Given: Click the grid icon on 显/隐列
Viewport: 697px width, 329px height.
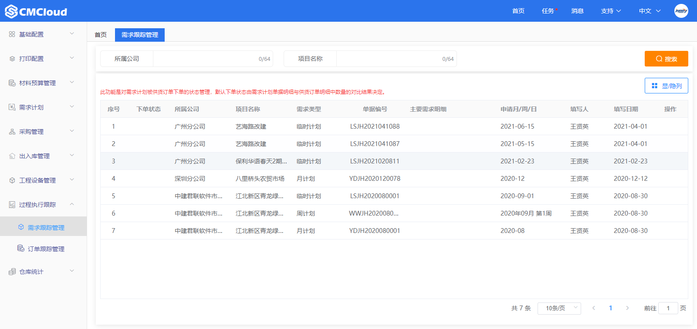Looking at the screenshot, I should coord(654,86).
